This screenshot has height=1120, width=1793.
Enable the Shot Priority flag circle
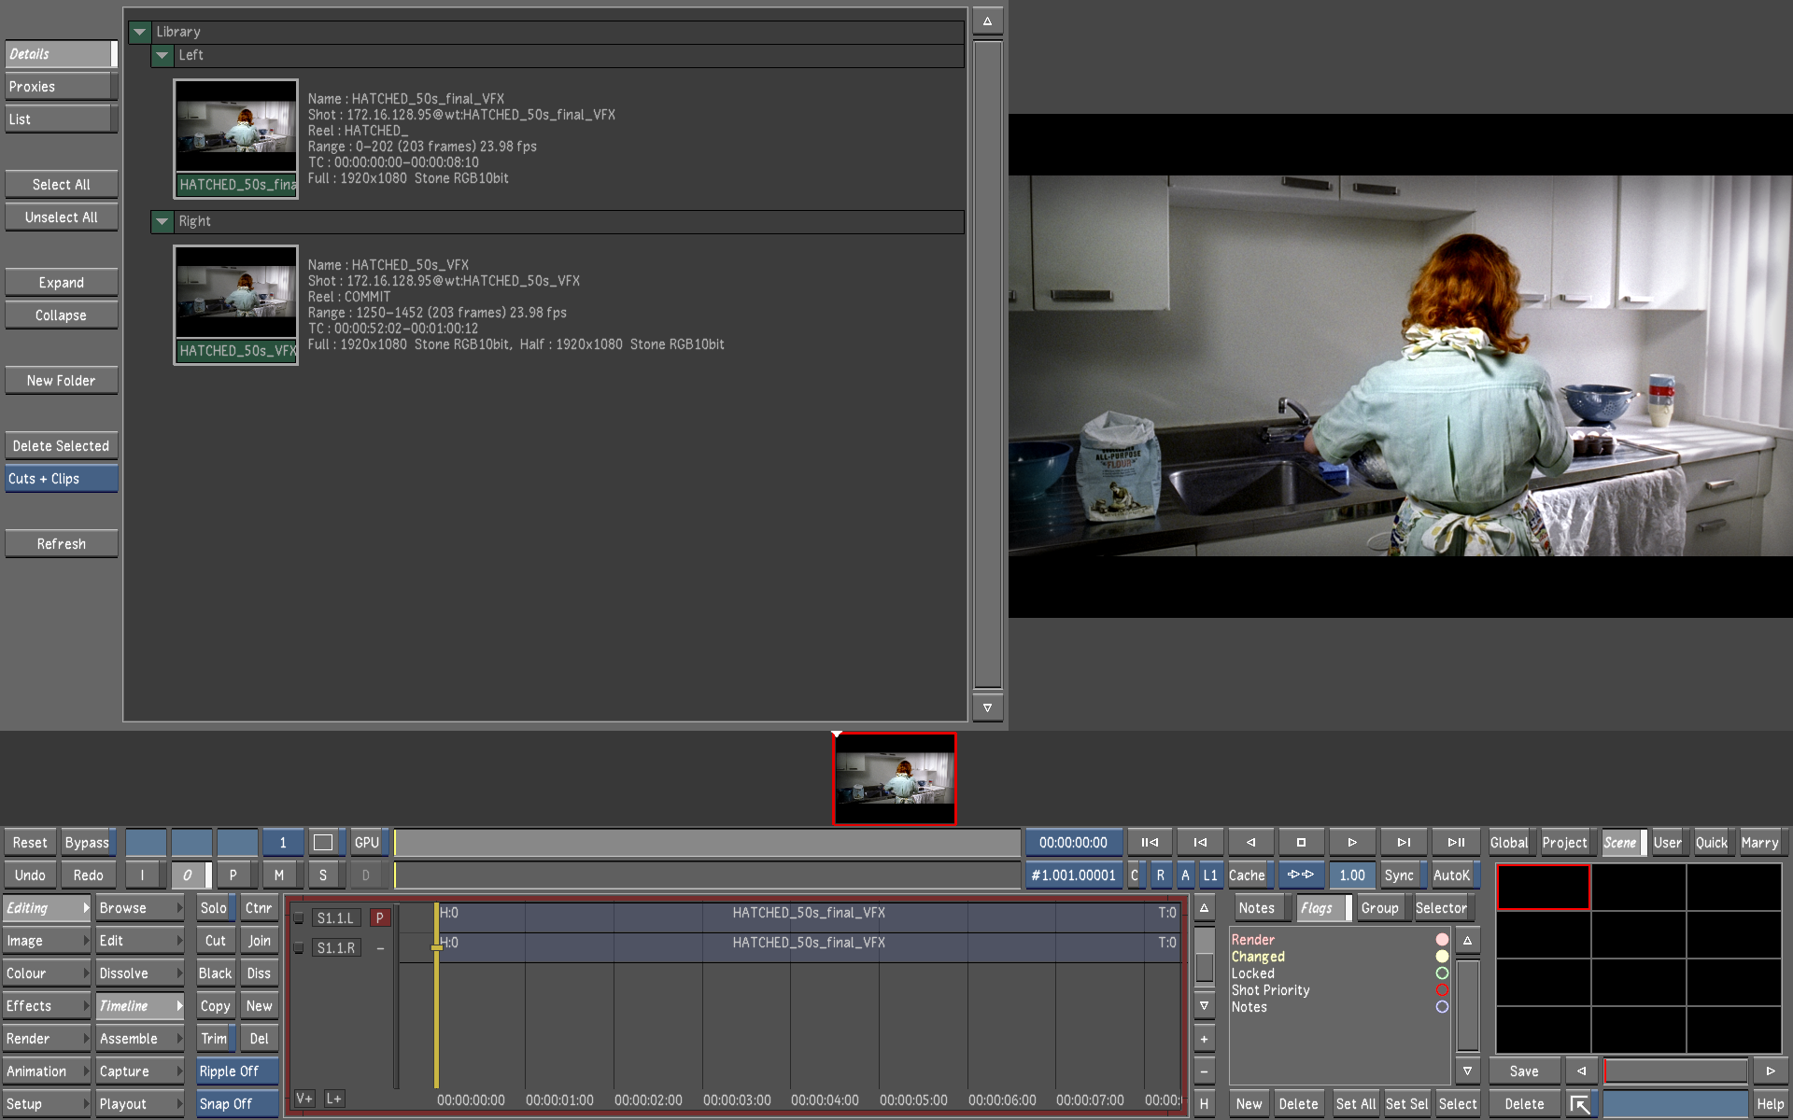1442,990
